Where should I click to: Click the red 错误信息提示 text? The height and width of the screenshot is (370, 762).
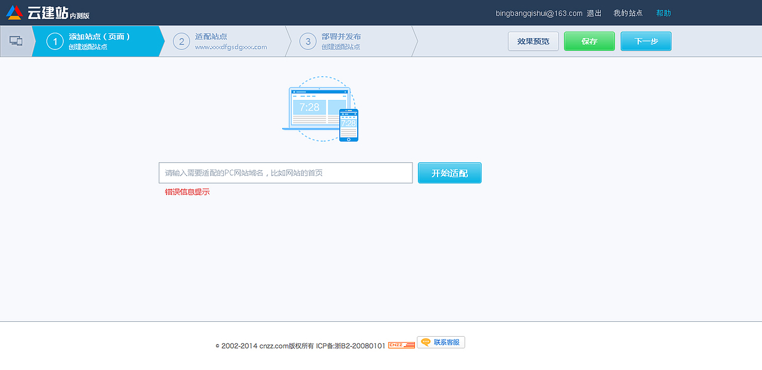point(188,192)
